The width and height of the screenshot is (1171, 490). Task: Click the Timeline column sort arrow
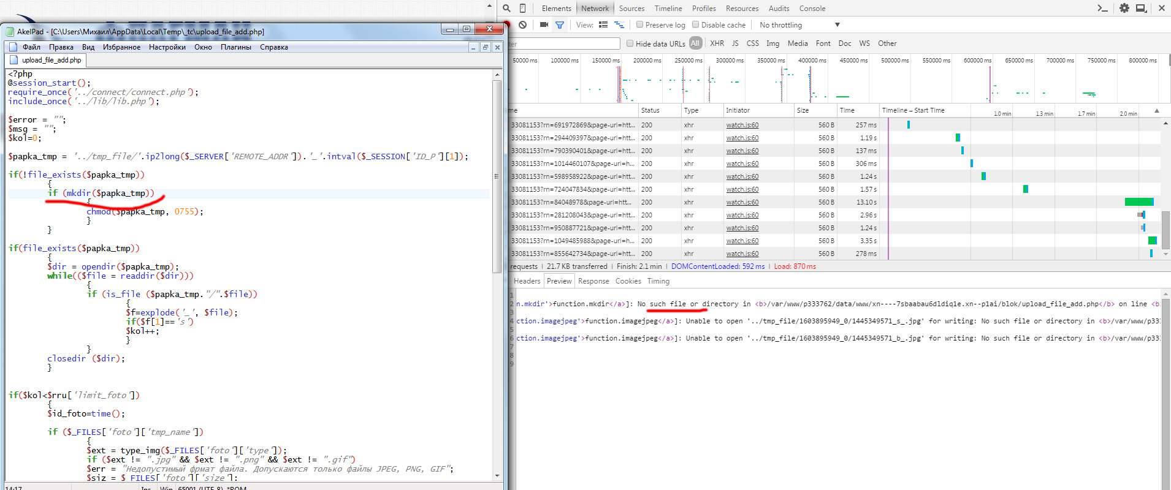tap(1157, 111)
